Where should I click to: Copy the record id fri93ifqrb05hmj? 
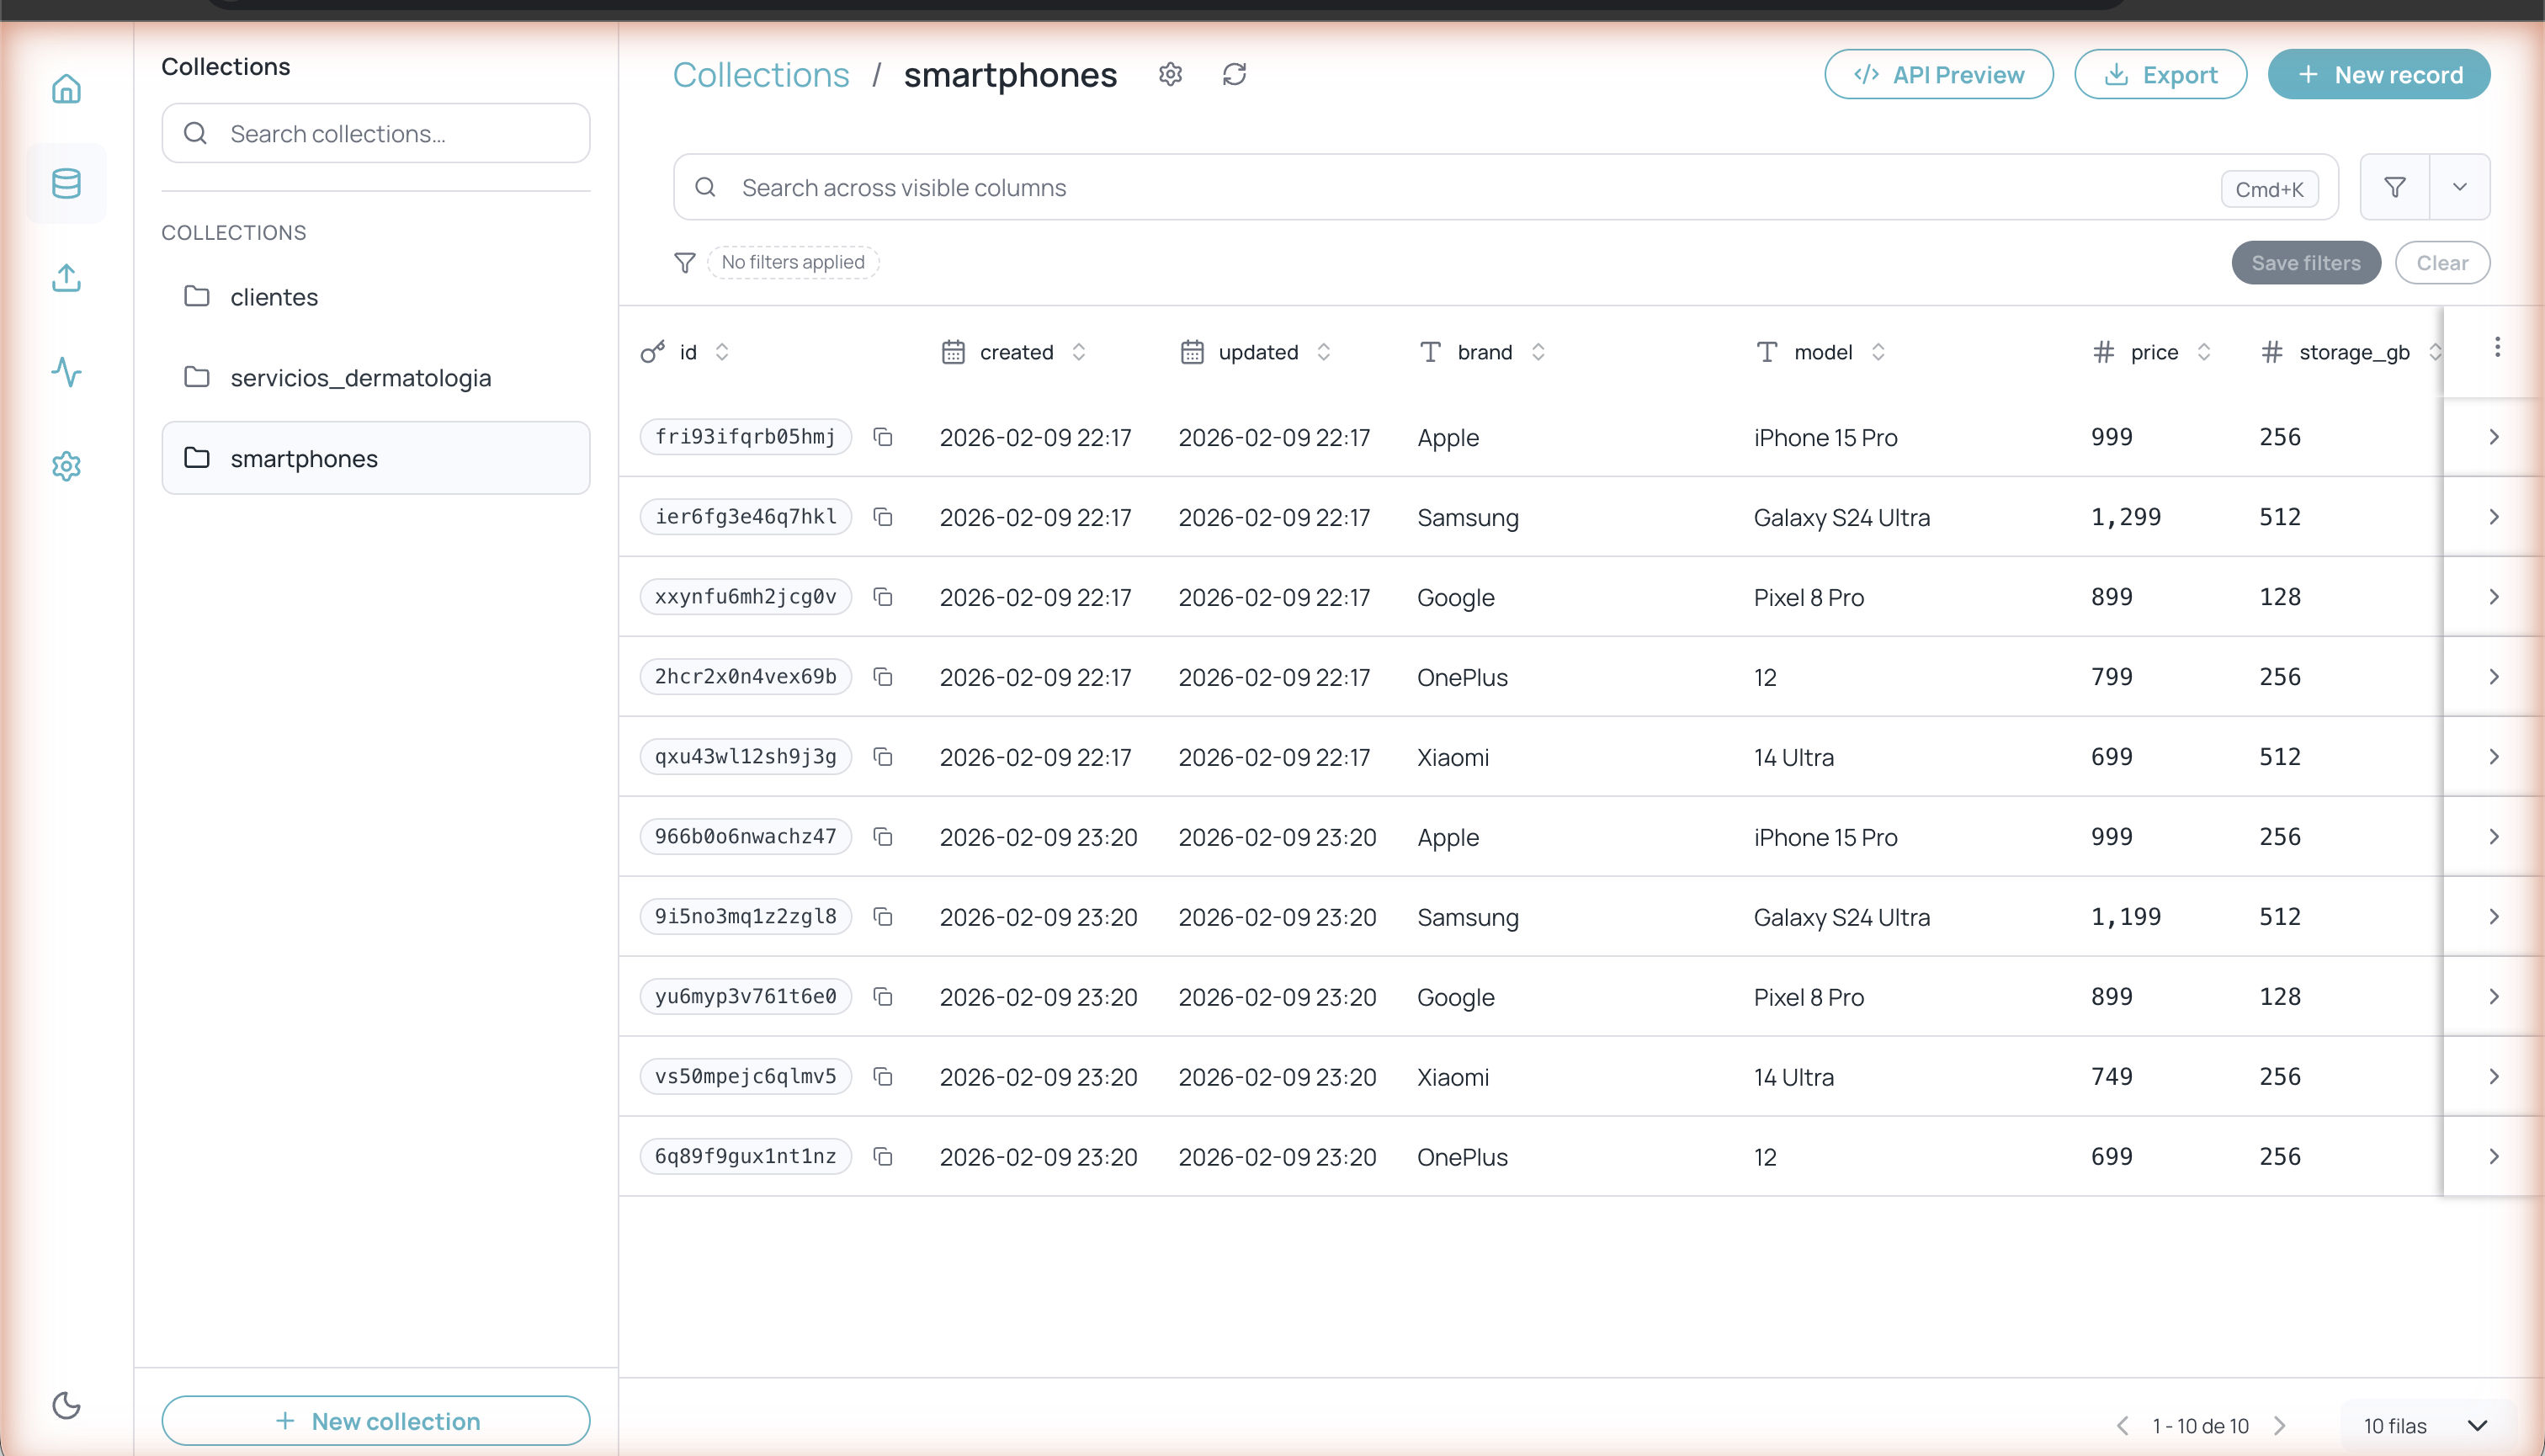coord(884,437)
